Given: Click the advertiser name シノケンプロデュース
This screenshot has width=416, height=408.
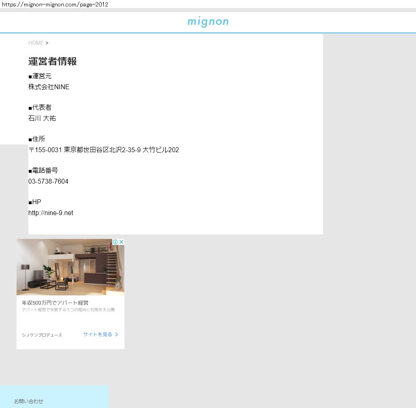Looking at the screenshot, I should click(x=42, y=335).
